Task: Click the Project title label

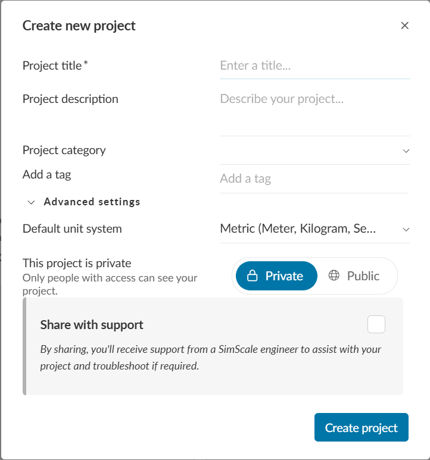Action: pyautogui.click(x=52, y=65)
